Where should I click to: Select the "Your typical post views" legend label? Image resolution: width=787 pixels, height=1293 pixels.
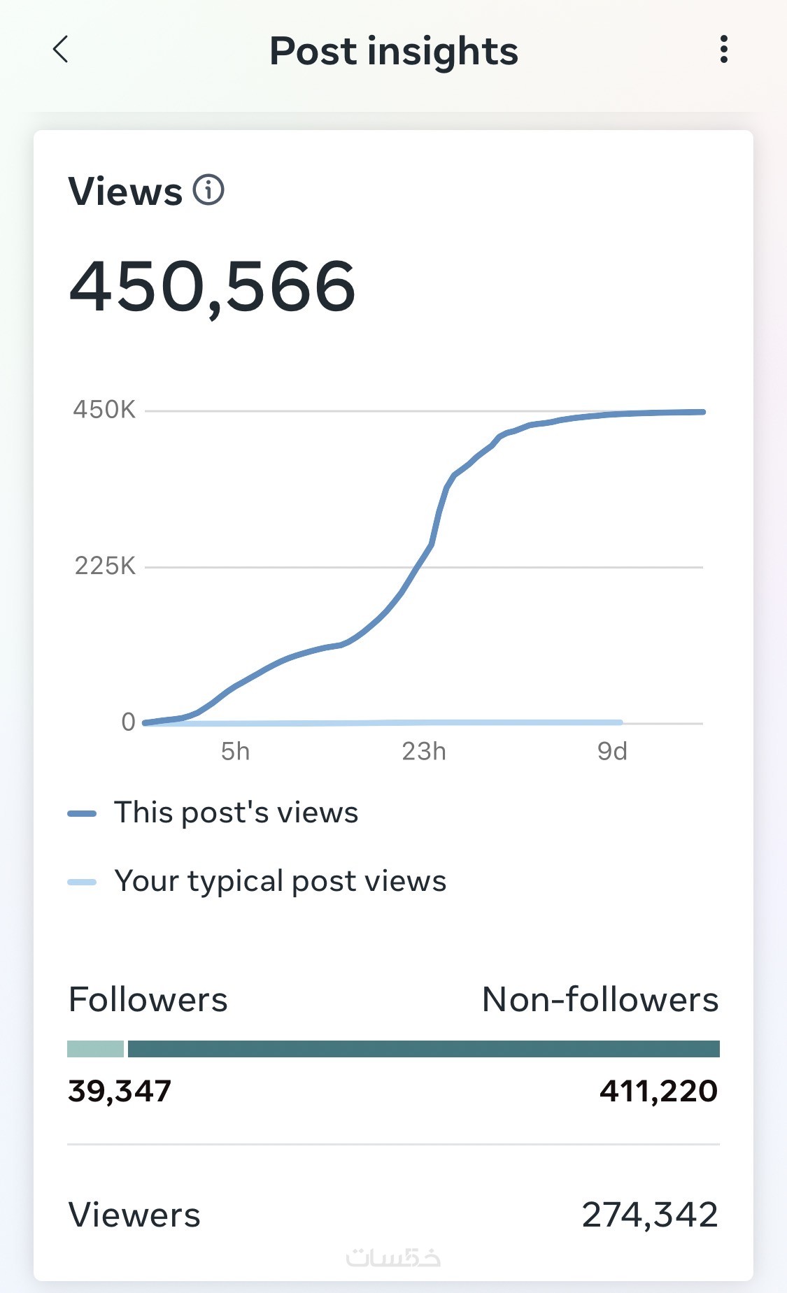pos(280,881)
